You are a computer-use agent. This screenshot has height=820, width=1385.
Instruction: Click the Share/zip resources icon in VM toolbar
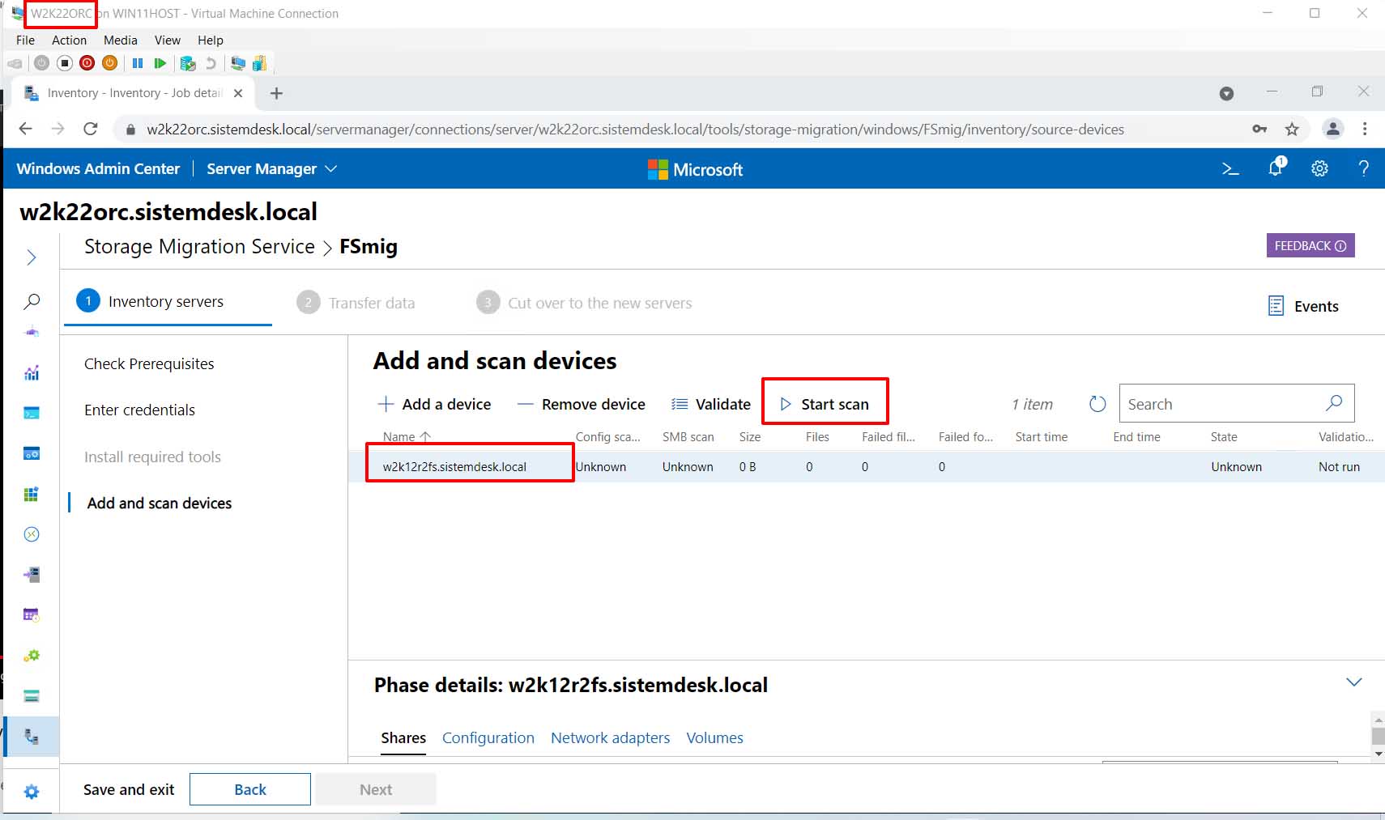(260, 63)
